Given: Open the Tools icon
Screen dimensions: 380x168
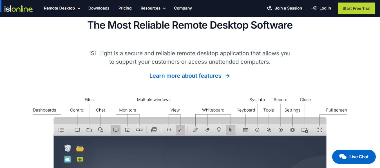Looking at the screenshot, I should [x=269, y=130].
